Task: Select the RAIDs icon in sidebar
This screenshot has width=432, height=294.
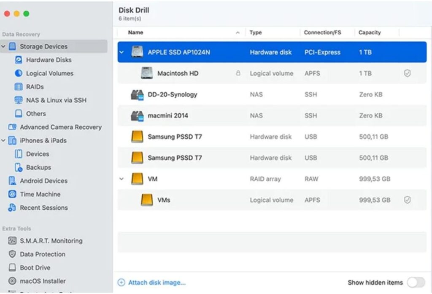Action: [18, 87]
